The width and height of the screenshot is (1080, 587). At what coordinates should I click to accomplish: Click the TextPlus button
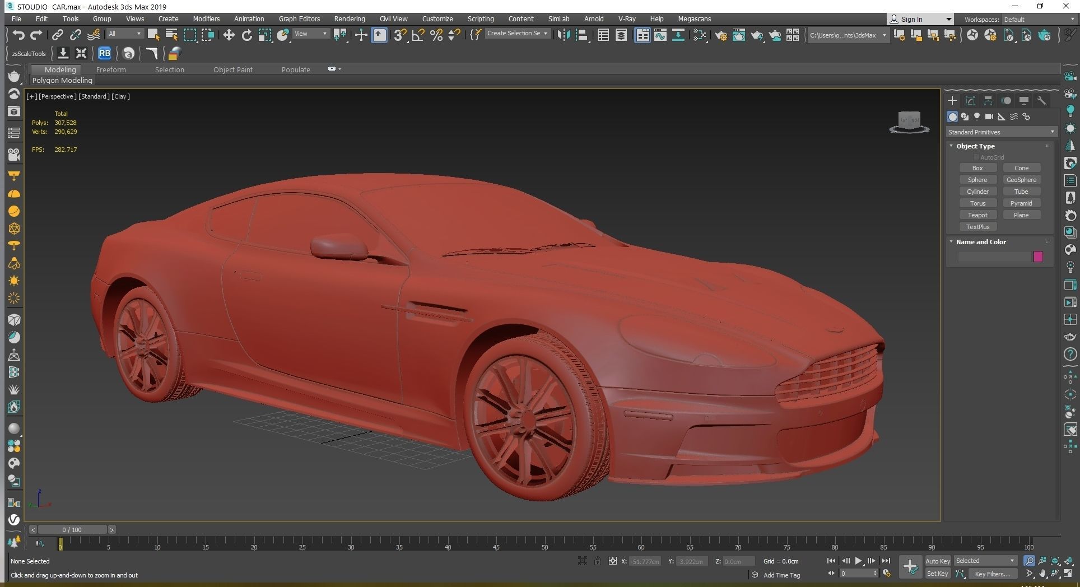(x=977, y=227)
